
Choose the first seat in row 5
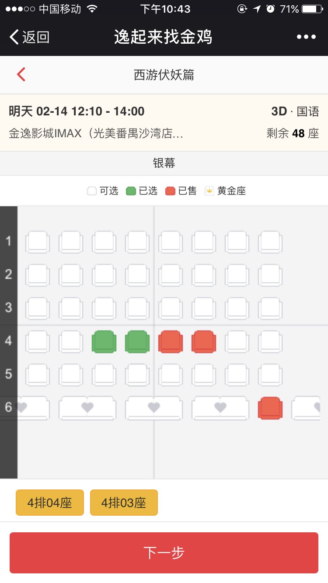38,375
